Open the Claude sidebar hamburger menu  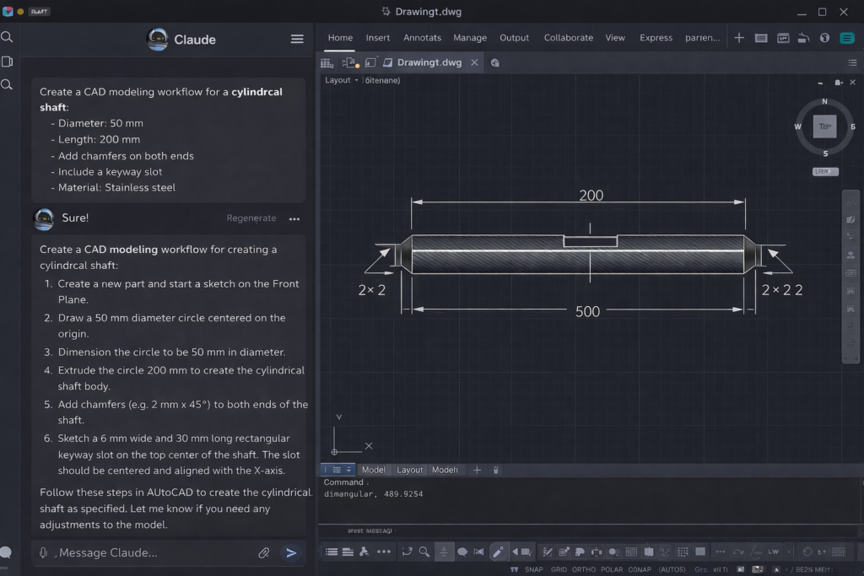point(297,39)
